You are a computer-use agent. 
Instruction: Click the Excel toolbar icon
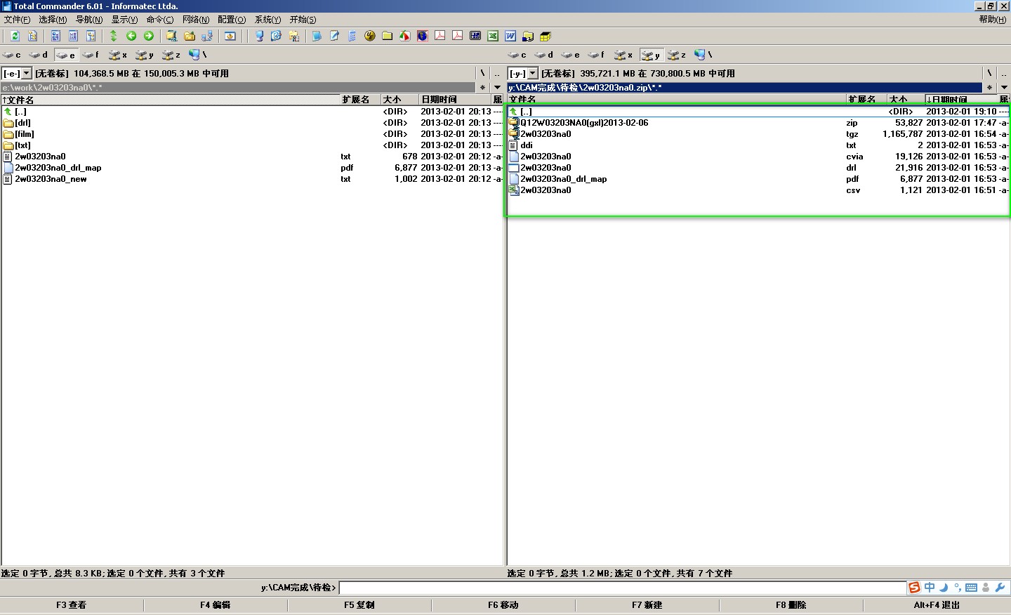493,36
